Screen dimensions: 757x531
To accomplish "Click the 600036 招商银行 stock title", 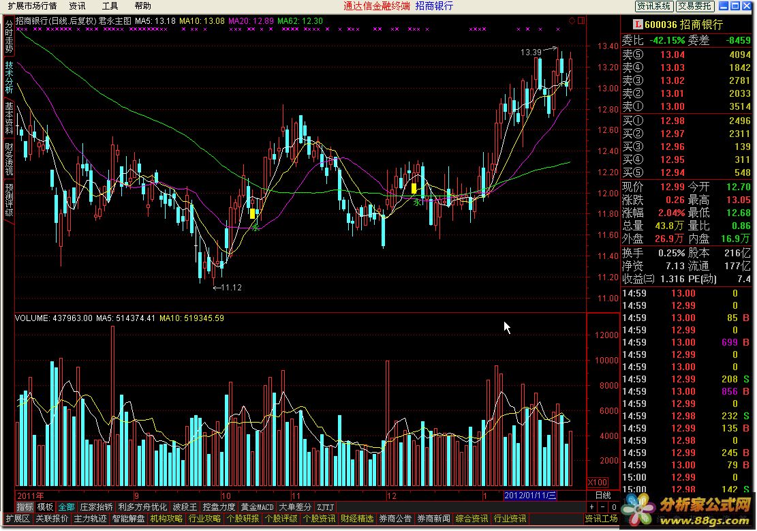I will 683,24.
